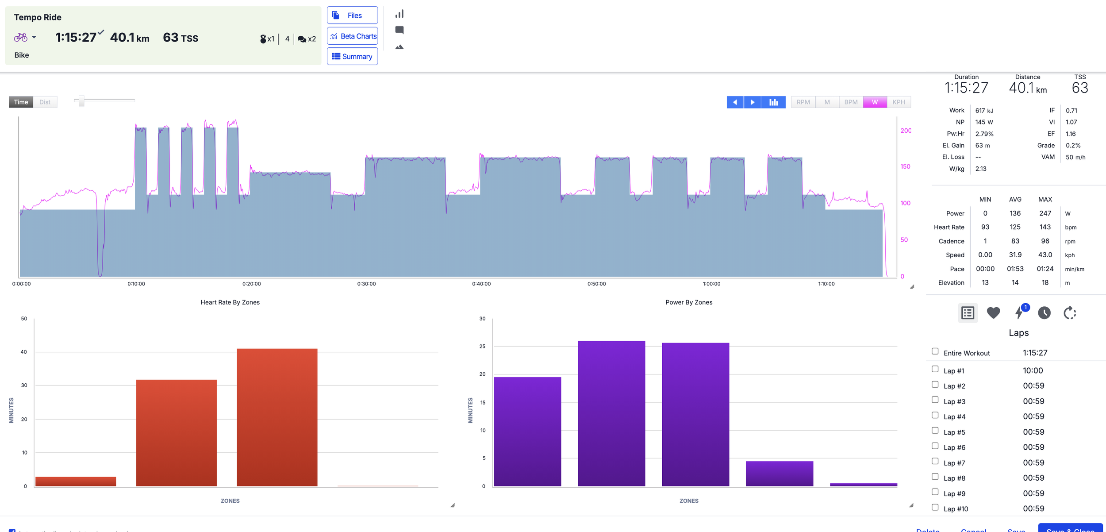Tick the Lap #5 checkbox
This screenshot has width=1106, height=532.
935,431
